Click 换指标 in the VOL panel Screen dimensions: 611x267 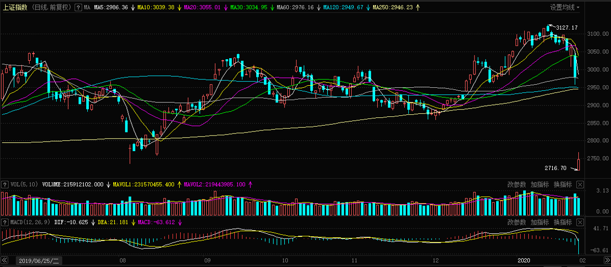click(x=563, y=184)
